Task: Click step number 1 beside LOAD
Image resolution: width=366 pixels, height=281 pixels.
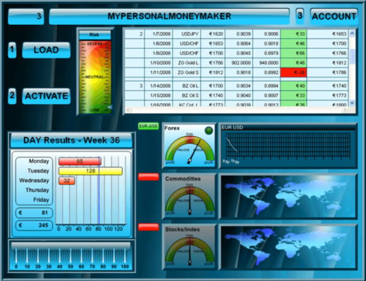Action: pyautogui.click(x=12, y=50)
